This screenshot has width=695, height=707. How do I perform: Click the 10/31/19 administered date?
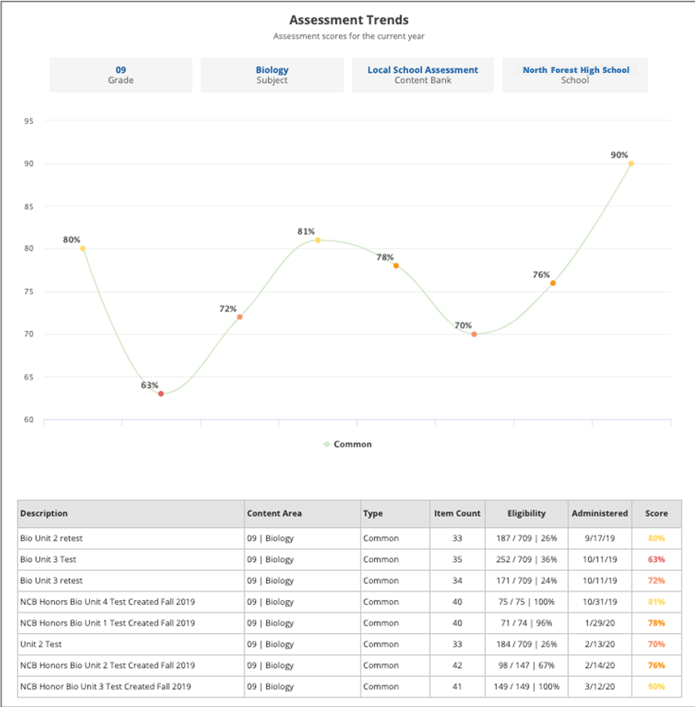(x=600, y=602)
